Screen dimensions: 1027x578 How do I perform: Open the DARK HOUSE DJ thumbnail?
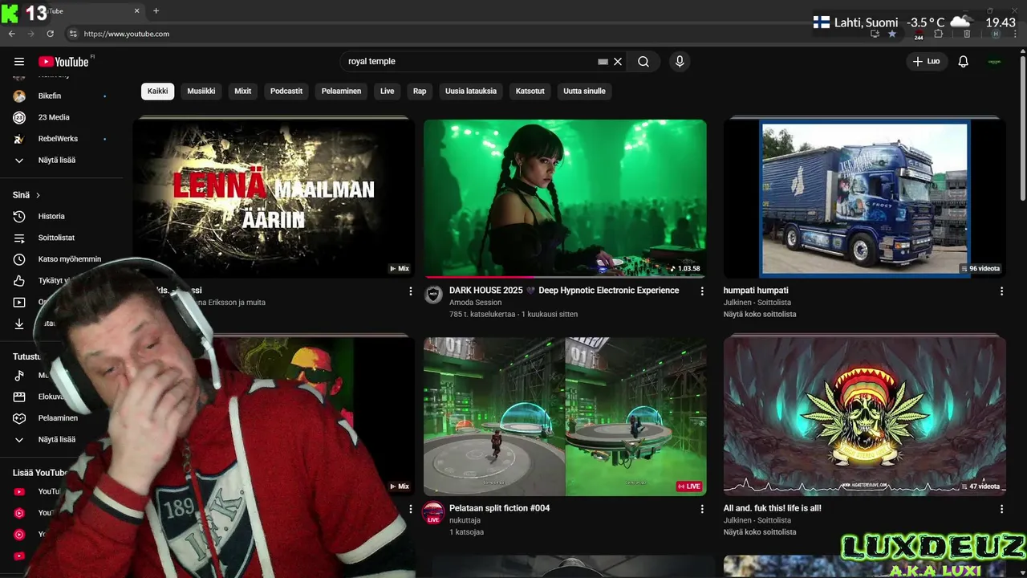pyautogui.click(x=565, y=198)
